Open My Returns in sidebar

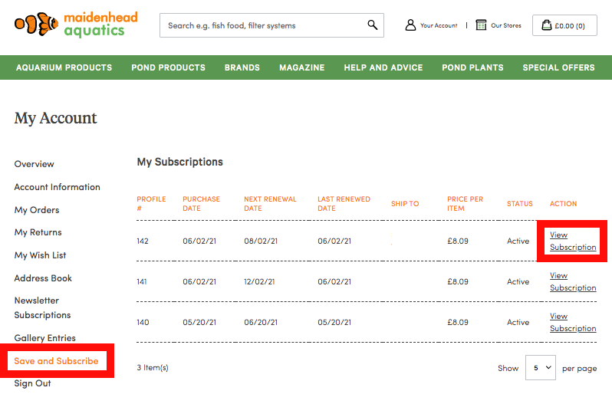click(x=38, y=232)
